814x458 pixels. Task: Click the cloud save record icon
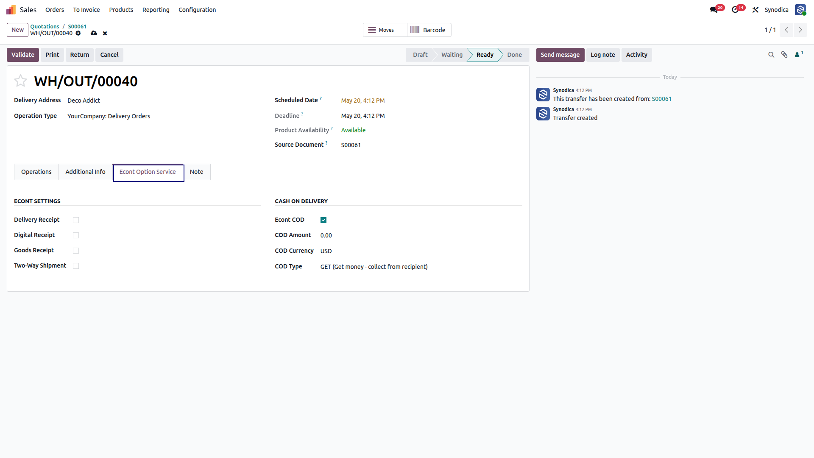tap(94, 33)
